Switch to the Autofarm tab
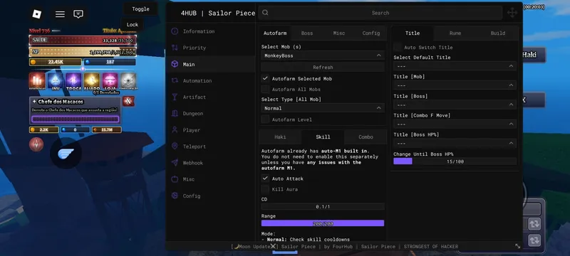This screenshot has height=256, width=570. 275,33
